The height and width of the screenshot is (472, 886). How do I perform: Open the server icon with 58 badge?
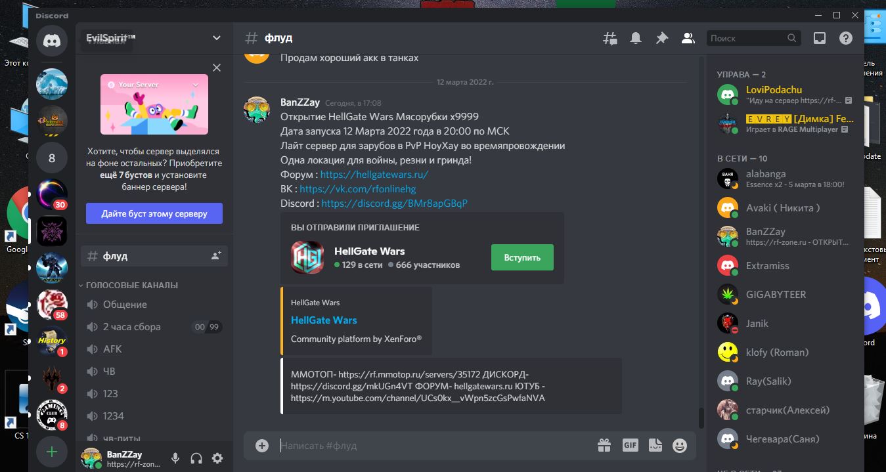[52, 305]
